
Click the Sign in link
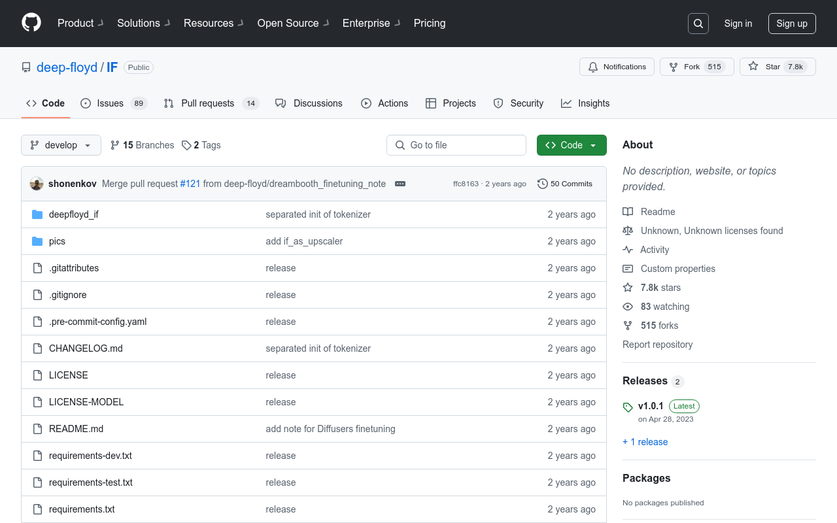(x=738, y=24)
